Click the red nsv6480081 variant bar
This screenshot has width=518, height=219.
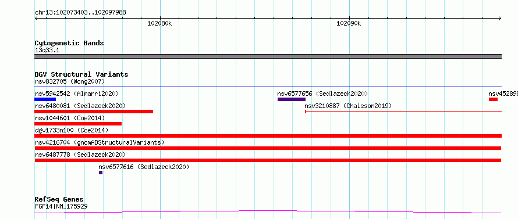pyautogui.click(x=94, y=112)
